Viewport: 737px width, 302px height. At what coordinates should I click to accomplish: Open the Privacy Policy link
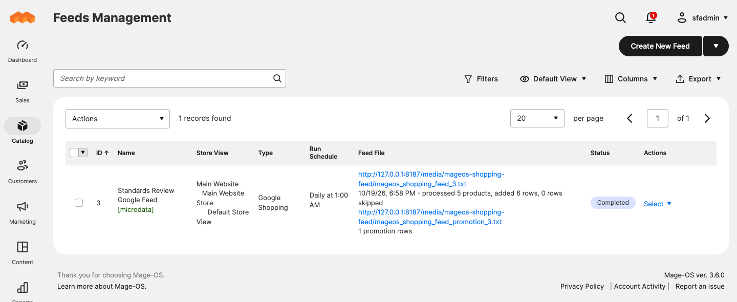(x=582, y=287)
